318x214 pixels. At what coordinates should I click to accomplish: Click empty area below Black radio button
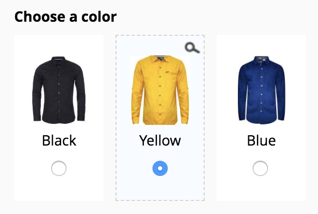(59, 188)
